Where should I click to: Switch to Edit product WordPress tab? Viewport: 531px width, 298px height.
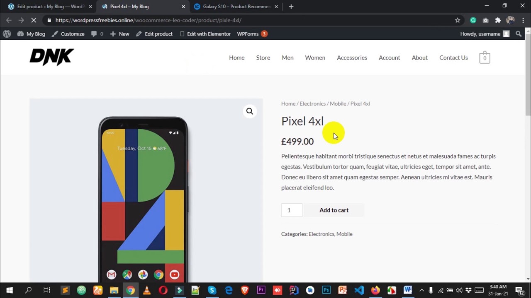(50, 7)
